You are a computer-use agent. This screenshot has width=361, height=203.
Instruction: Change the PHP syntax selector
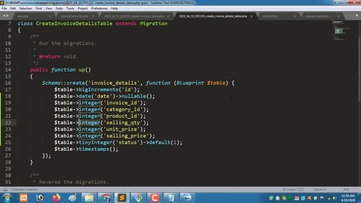346,189
